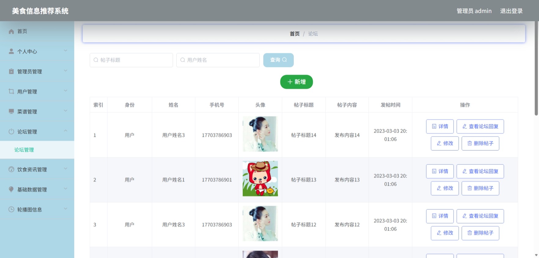Open 用户管理 sidebar menu
Viewport: 539px width, 258px height.
click(37, 91)
